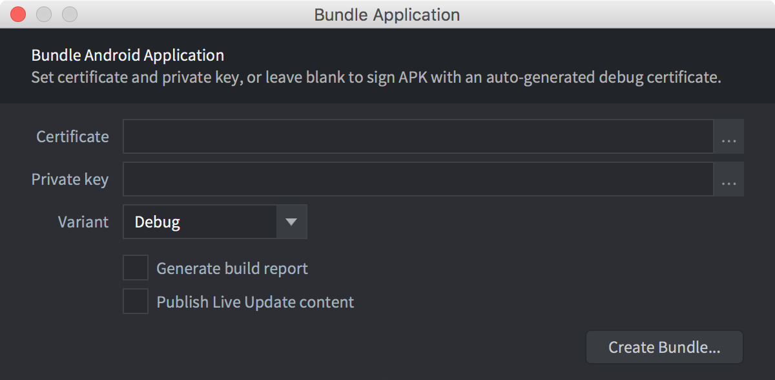The height and width of the screenshot is (380, 775).
Task: Toggle the build report checkbox off
Action: (136, 268)
